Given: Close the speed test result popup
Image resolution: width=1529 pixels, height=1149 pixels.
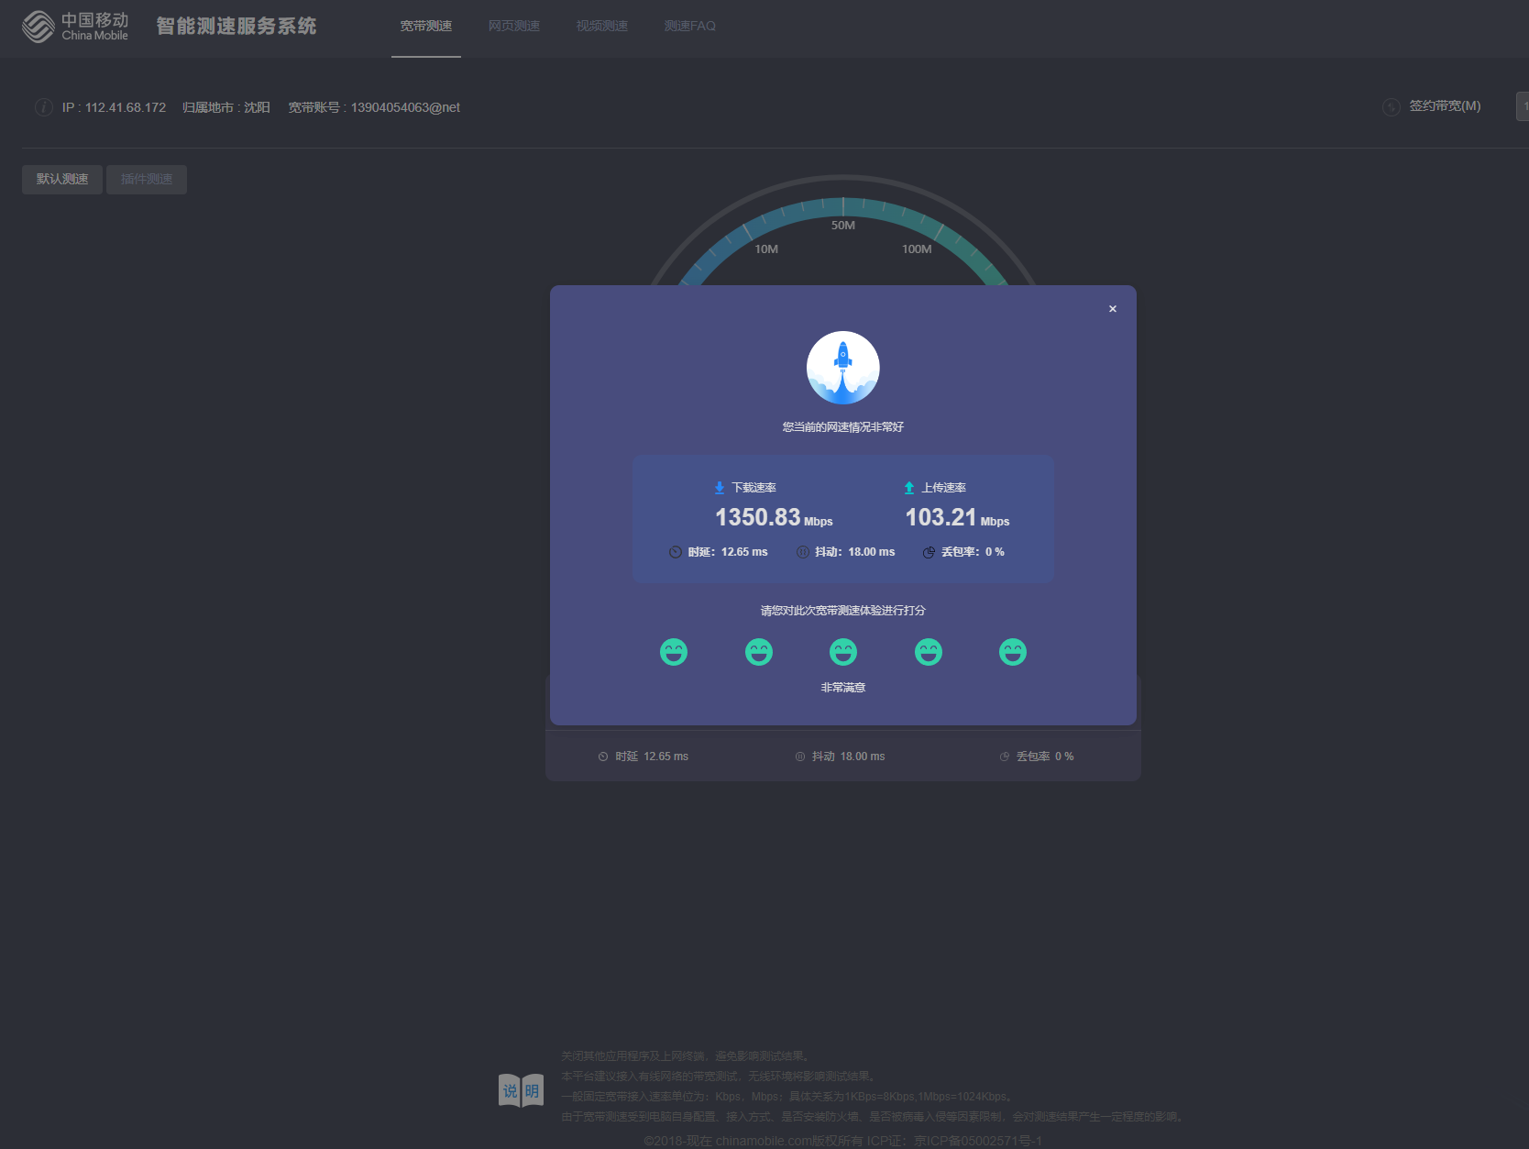Looking at the screenshot, I should pyautogui.click(x=1112, y=309).
